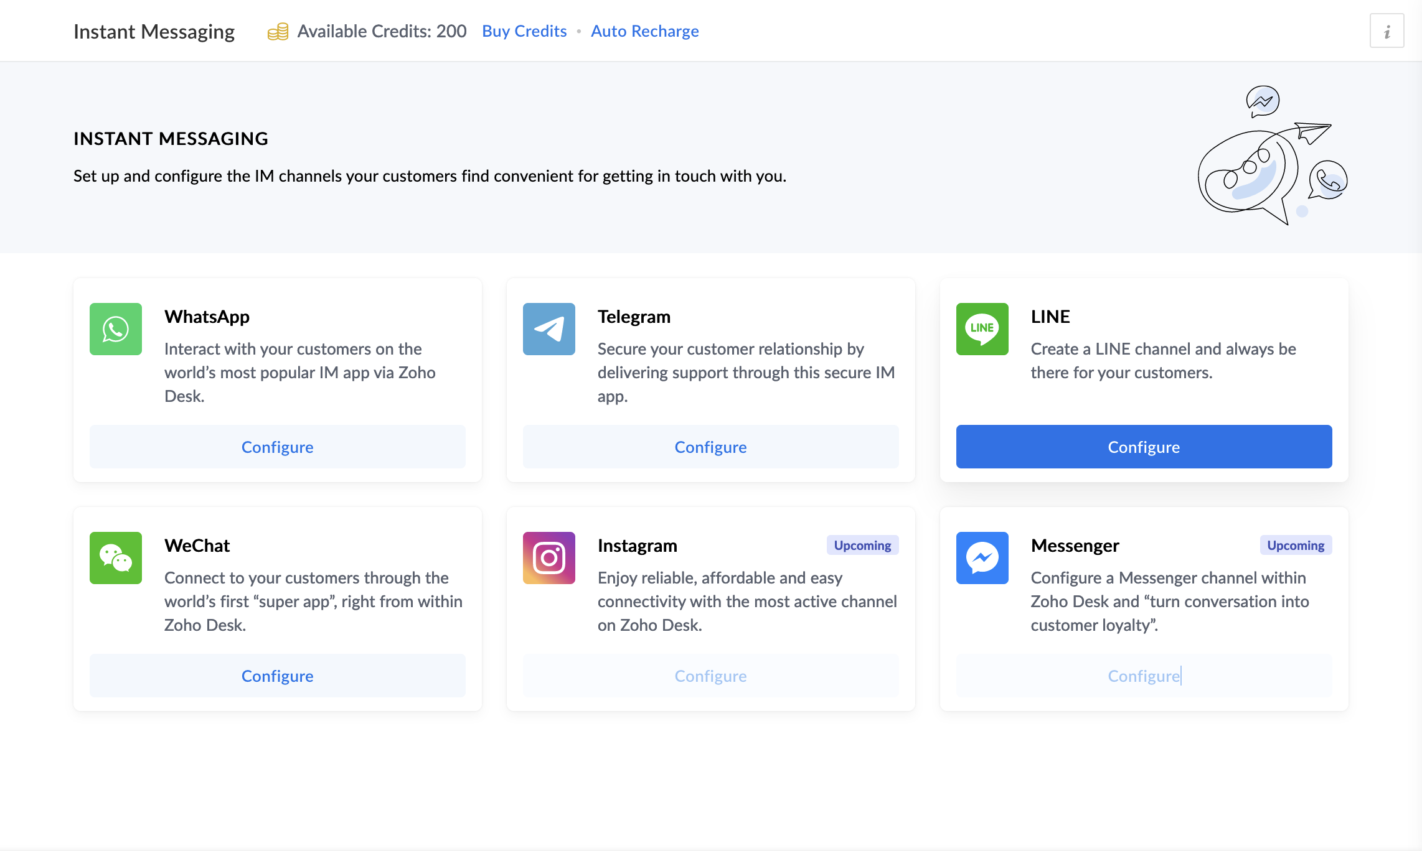The image size is (1422, 851).
Task: Open the Auto Recharge link
Action: tap(644, 31)
